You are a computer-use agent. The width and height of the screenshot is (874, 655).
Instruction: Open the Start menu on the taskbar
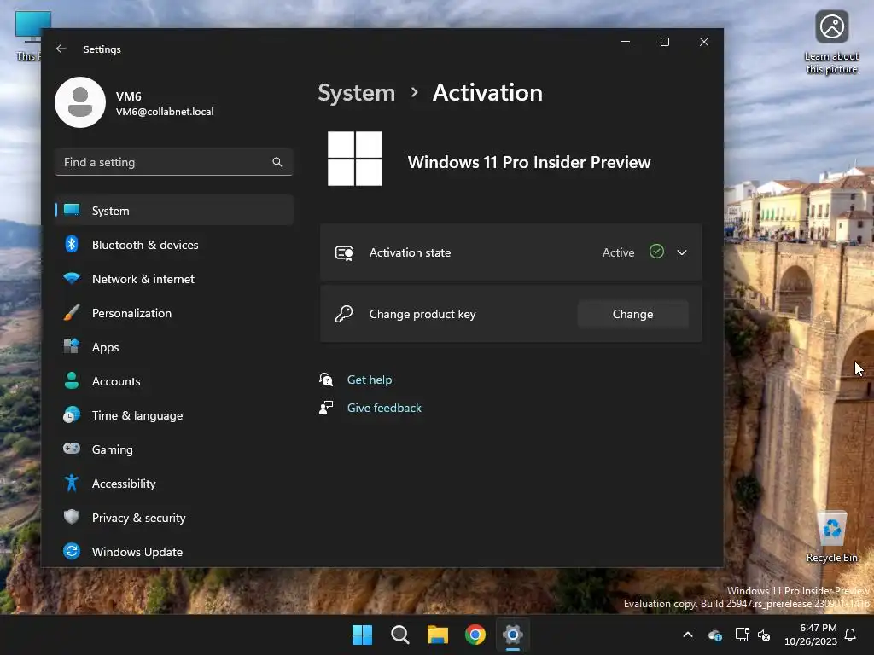click(362, 635)
